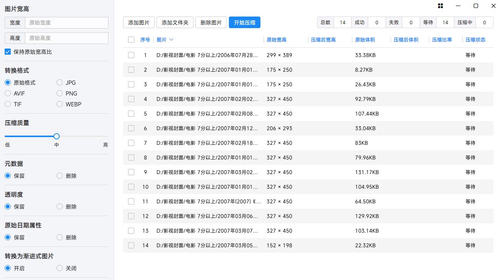Tick the checkbox for row 3
This screenshot has width=502, height=280.
pyautogui.click(x=131, y=84)
